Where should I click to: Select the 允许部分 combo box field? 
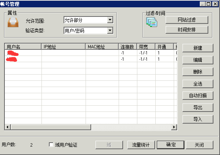[89, 20]
